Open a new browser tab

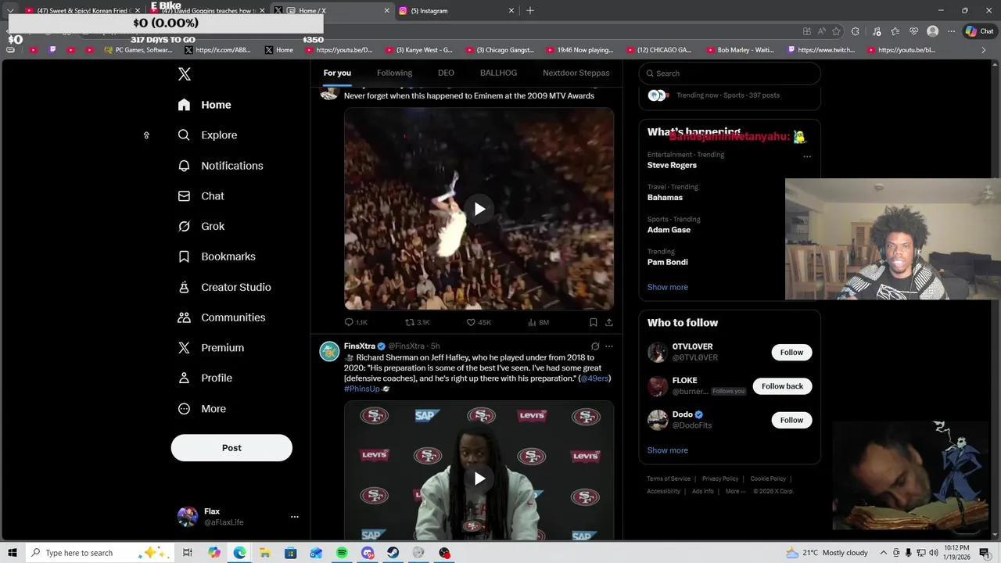530,11
